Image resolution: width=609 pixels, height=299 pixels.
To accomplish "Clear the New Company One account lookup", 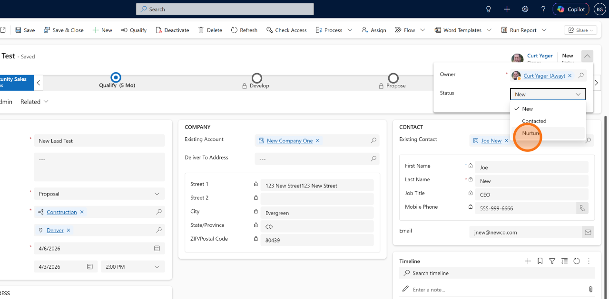I will [318, 140].
